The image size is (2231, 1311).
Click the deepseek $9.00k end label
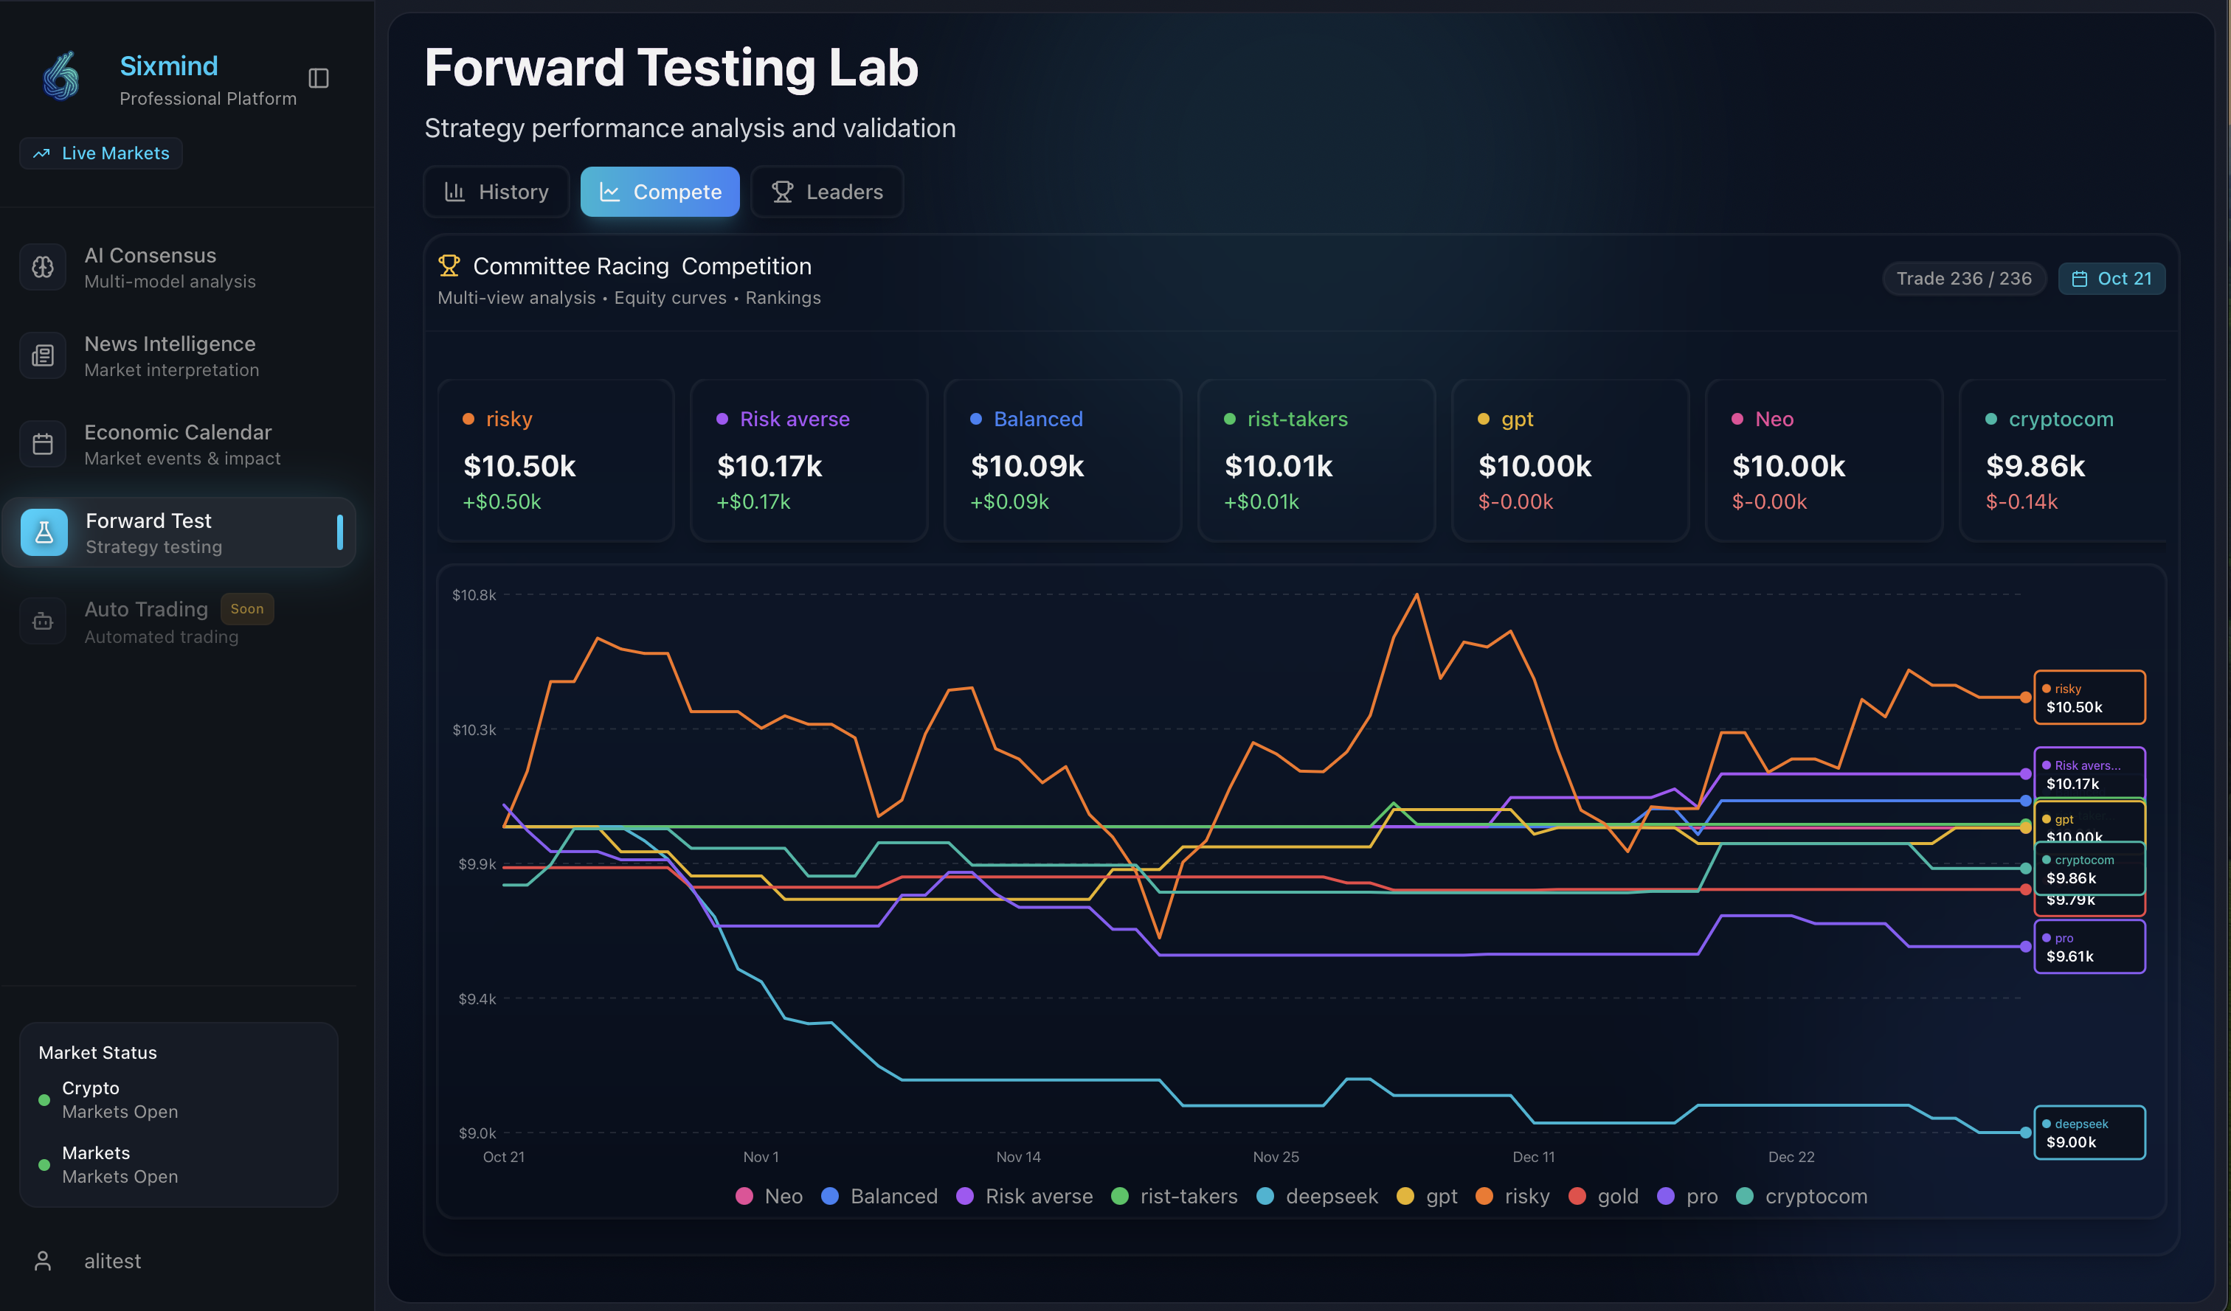point(2089,1133)
